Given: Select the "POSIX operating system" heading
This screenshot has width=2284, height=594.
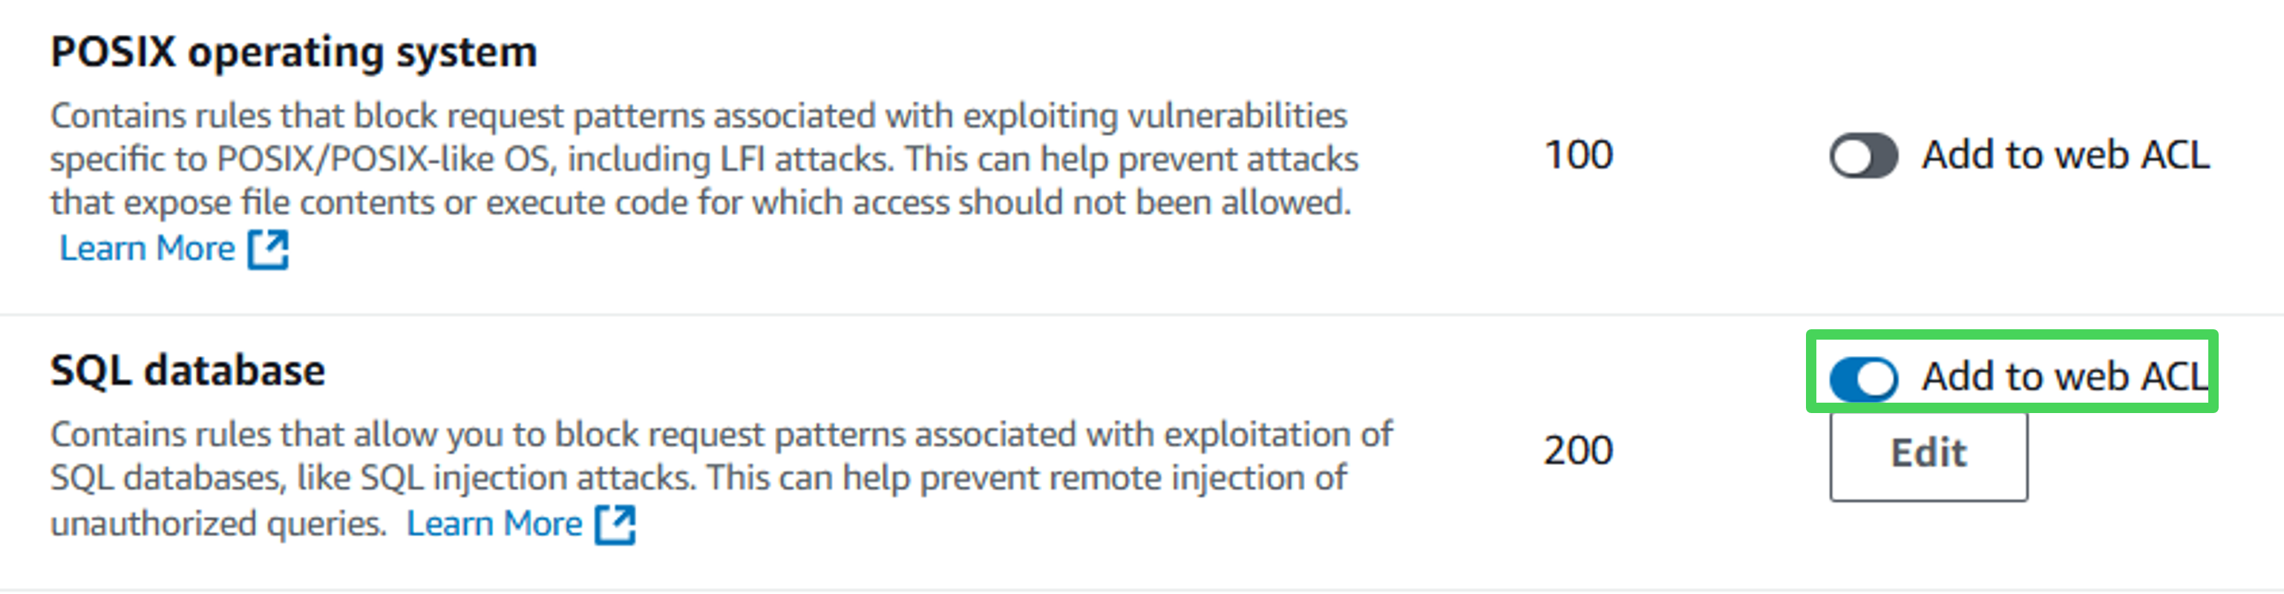Looking at the screenshot, I should click(x=293, y=52).
